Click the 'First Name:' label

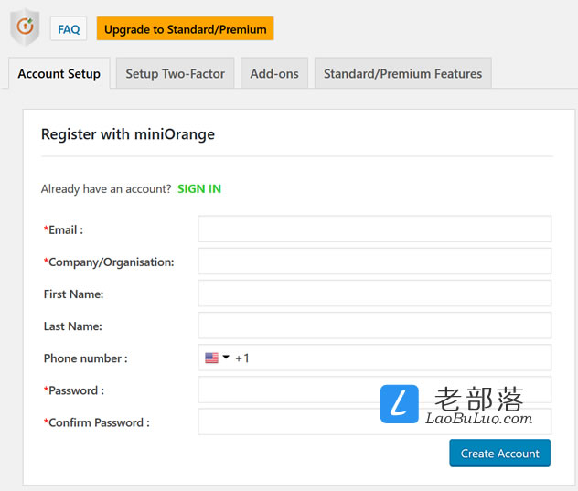[74, 294]
